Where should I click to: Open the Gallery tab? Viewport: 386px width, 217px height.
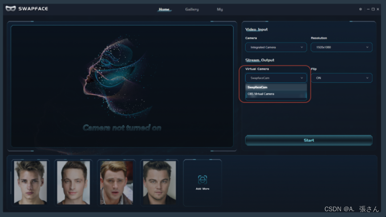(192, 9)
